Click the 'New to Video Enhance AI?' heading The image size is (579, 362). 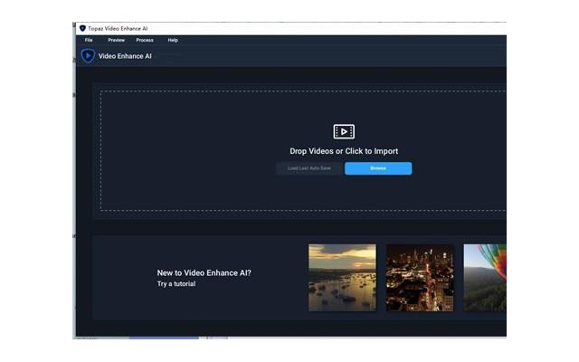[x=204, y=273]
